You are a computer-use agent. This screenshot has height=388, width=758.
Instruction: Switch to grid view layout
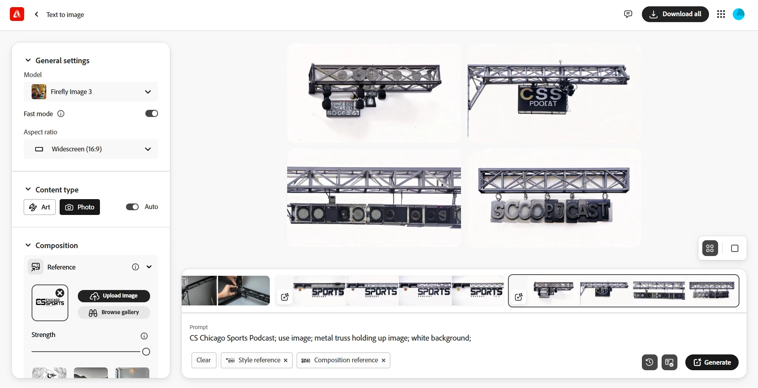710,248
